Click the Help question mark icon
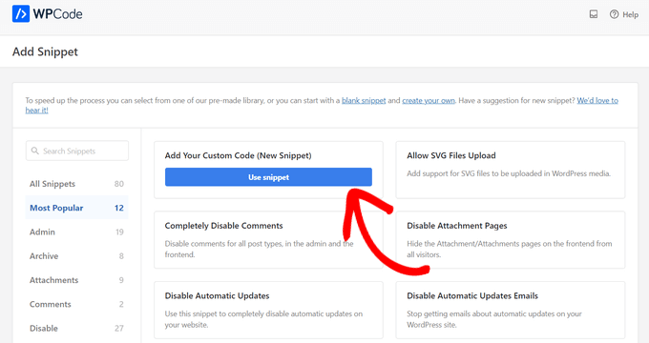Image resolution: width=649 pixels, height=343 pixels. pos(614,14)
